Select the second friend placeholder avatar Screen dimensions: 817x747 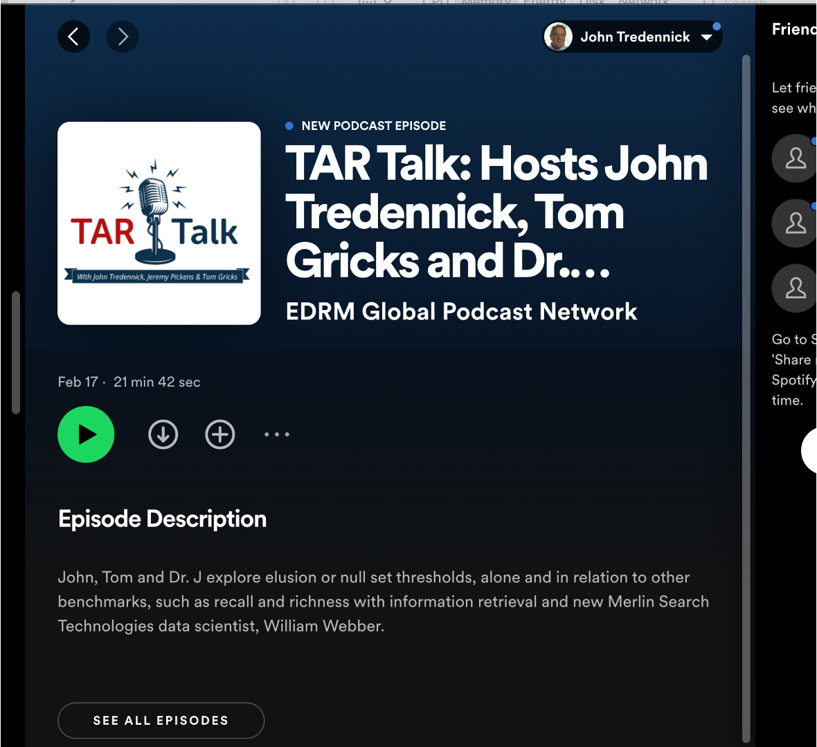pyautogui.click(x=795, y=223)
